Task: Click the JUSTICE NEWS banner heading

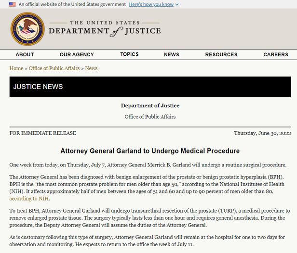Action: pos(38,87)
